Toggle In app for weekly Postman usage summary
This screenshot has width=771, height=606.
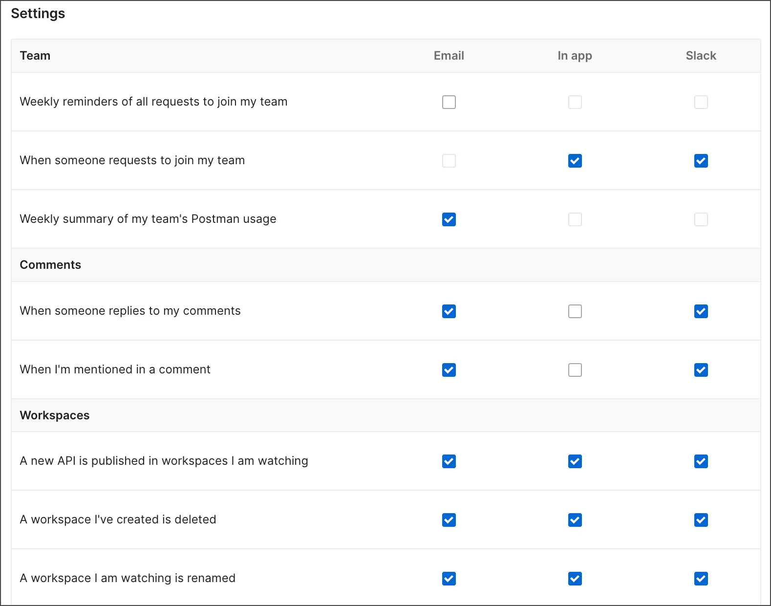tap(575, 219)
